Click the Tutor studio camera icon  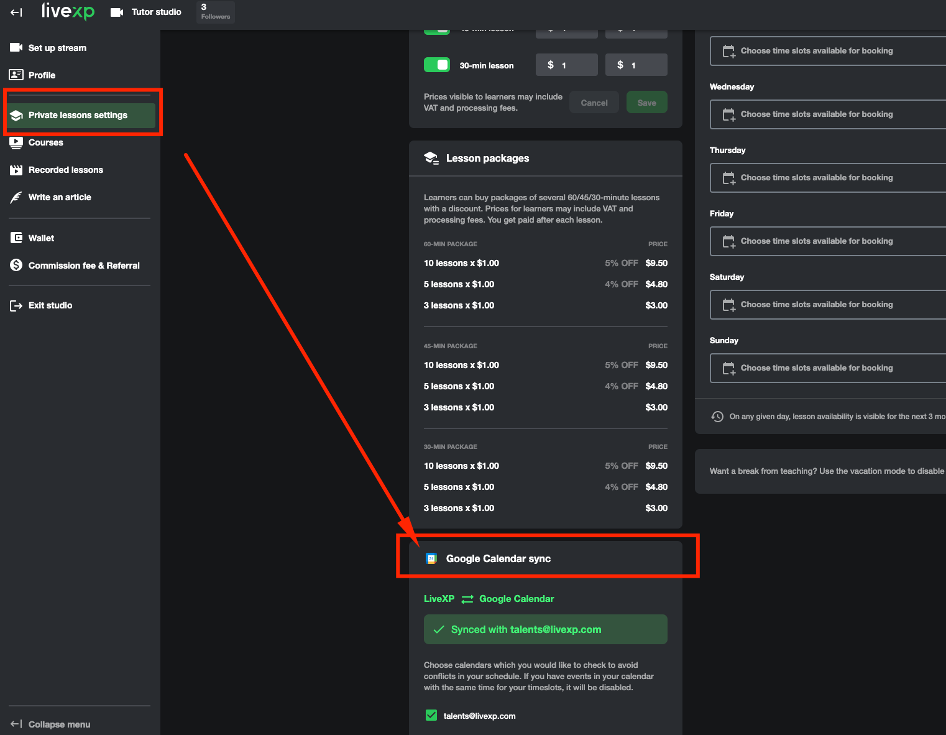116,12
